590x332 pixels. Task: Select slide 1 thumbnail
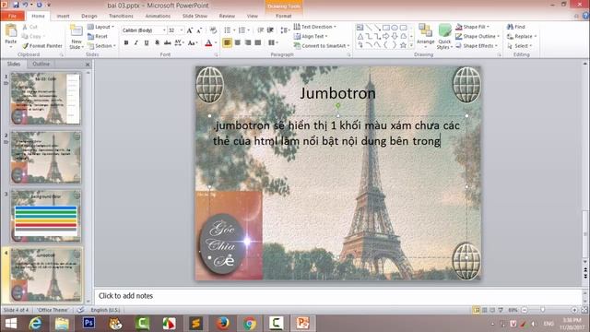(45, 99)
